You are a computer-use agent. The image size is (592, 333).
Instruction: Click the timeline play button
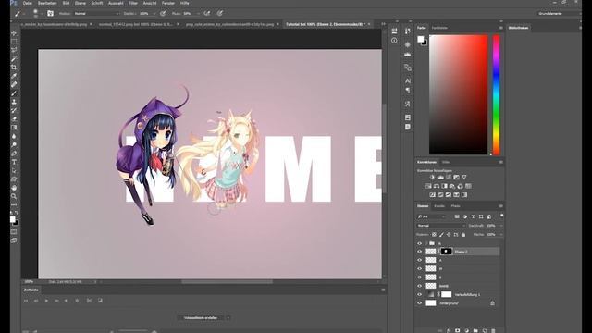click(46, 301)
